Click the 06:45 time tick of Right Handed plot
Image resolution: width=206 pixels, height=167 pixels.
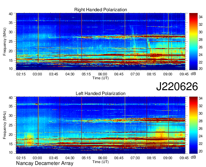[x=119, y=74]
